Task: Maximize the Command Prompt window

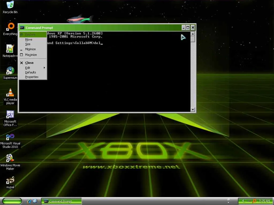Action: click(188, 27)
